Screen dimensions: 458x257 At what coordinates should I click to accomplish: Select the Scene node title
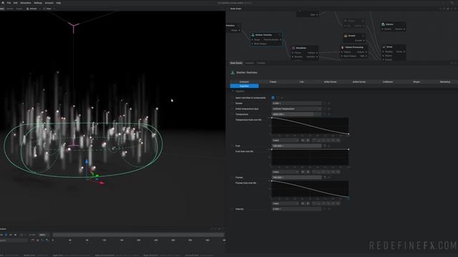(x=389, y=47)
